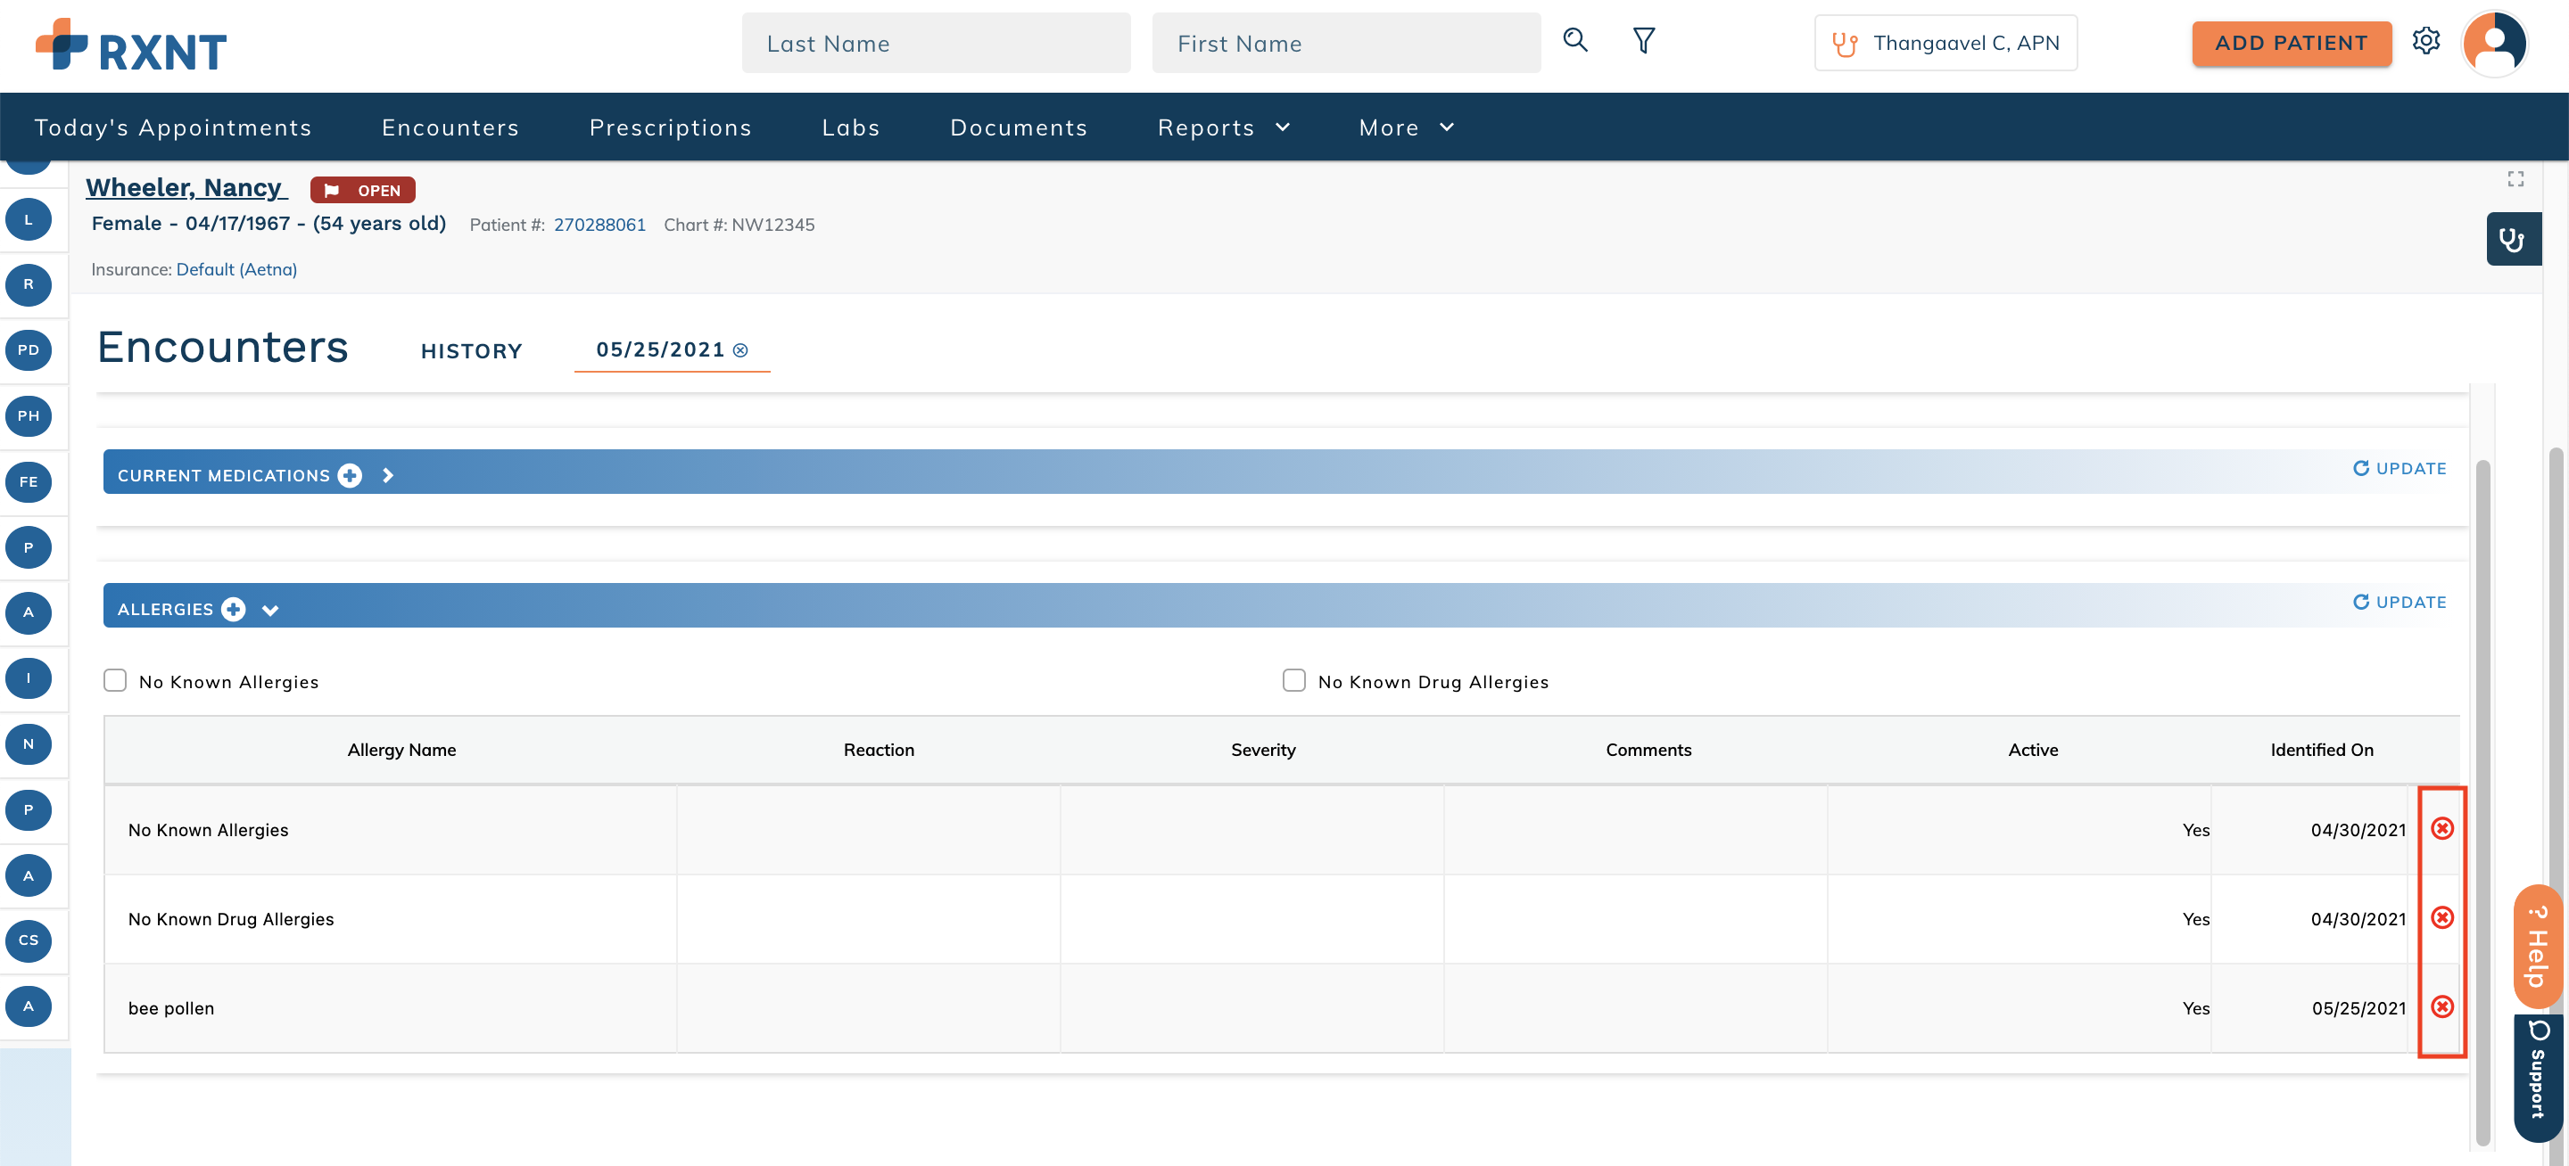The height and width of the screenshot is (1166, 2569).
Task: Jump to the FE sidebar section
Action: (x=28, y=482)
